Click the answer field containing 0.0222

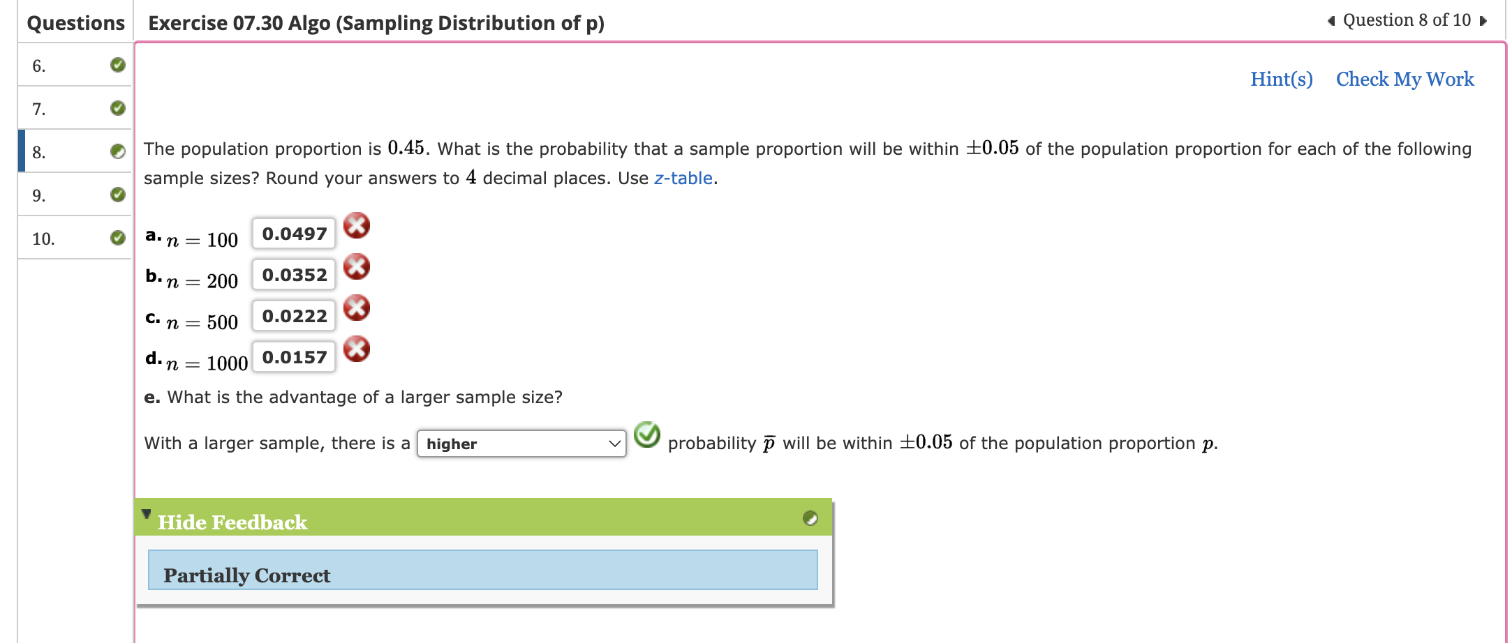(294, 315)
